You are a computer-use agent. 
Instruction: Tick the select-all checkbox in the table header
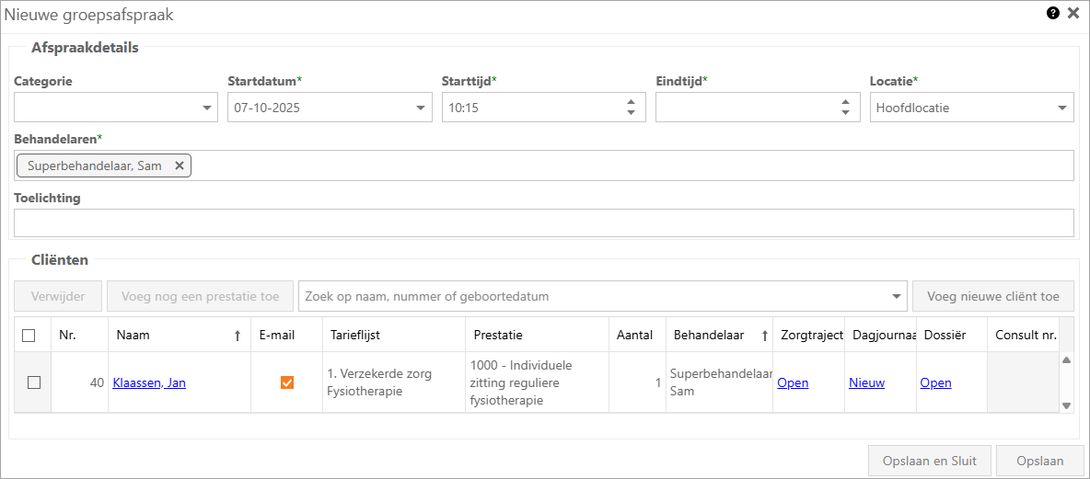click(x=29, y=336)
